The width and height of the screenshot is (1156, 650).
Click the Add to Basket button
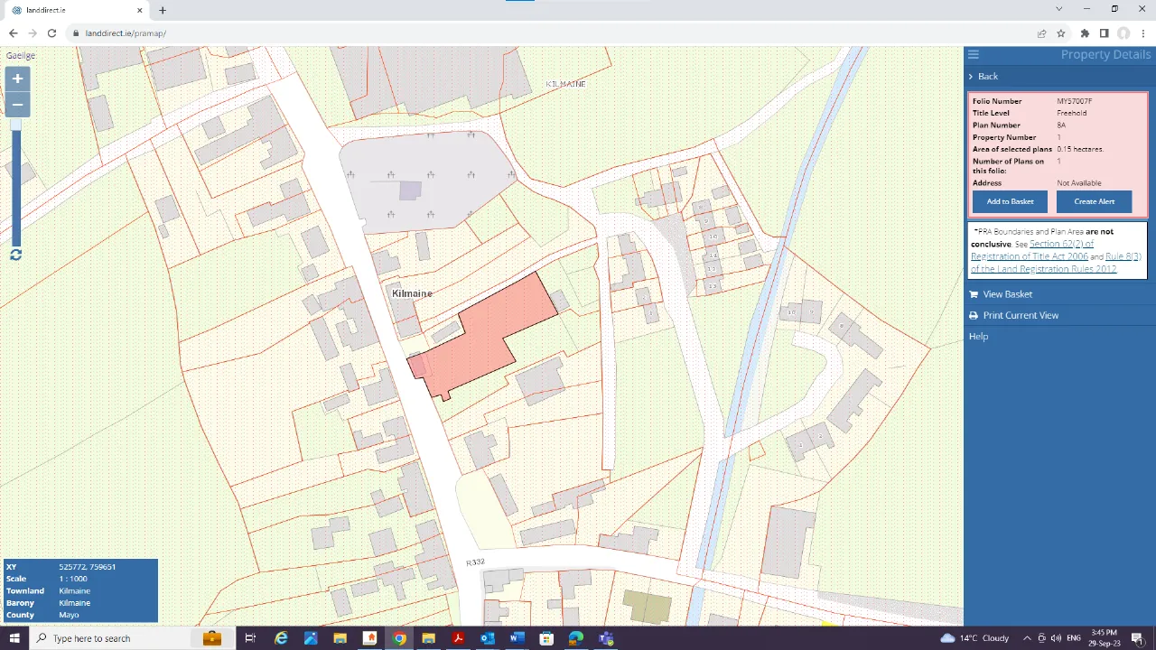click(1009, 201)
